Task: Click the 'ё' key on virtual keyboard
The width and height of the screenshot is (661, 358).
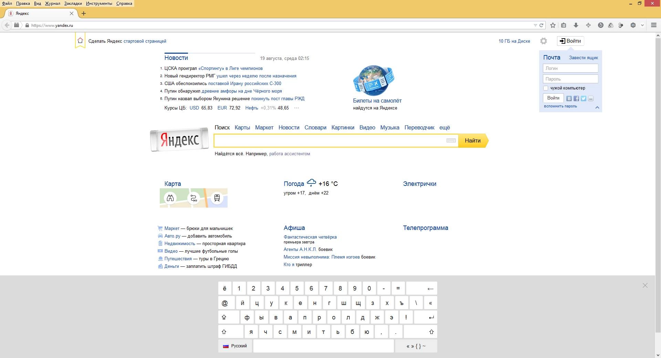Action: pyautogui.click(x=225, y=288)
